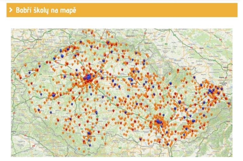Click the "Bobří školy na mapě" heading

click(x=46, y=10)
